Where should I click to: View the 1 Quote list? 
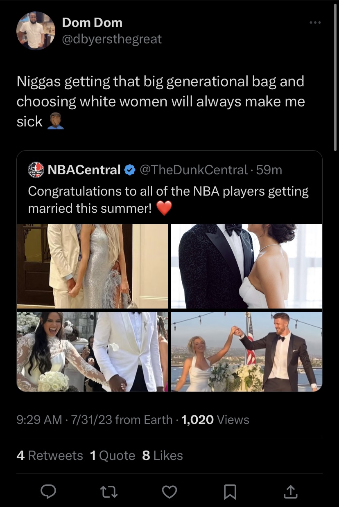point(112,455)
